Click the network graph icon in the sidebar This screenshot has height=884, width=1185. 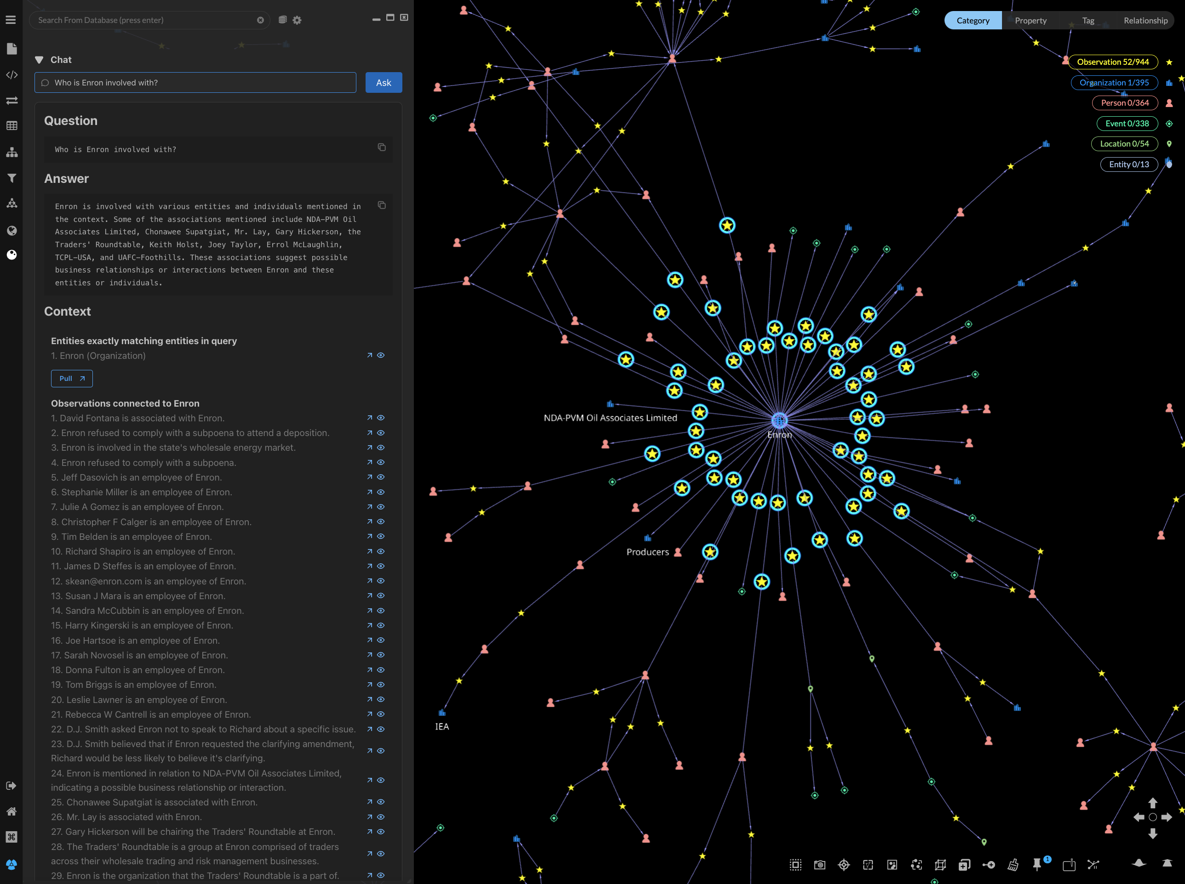click(x=12, y=203)
